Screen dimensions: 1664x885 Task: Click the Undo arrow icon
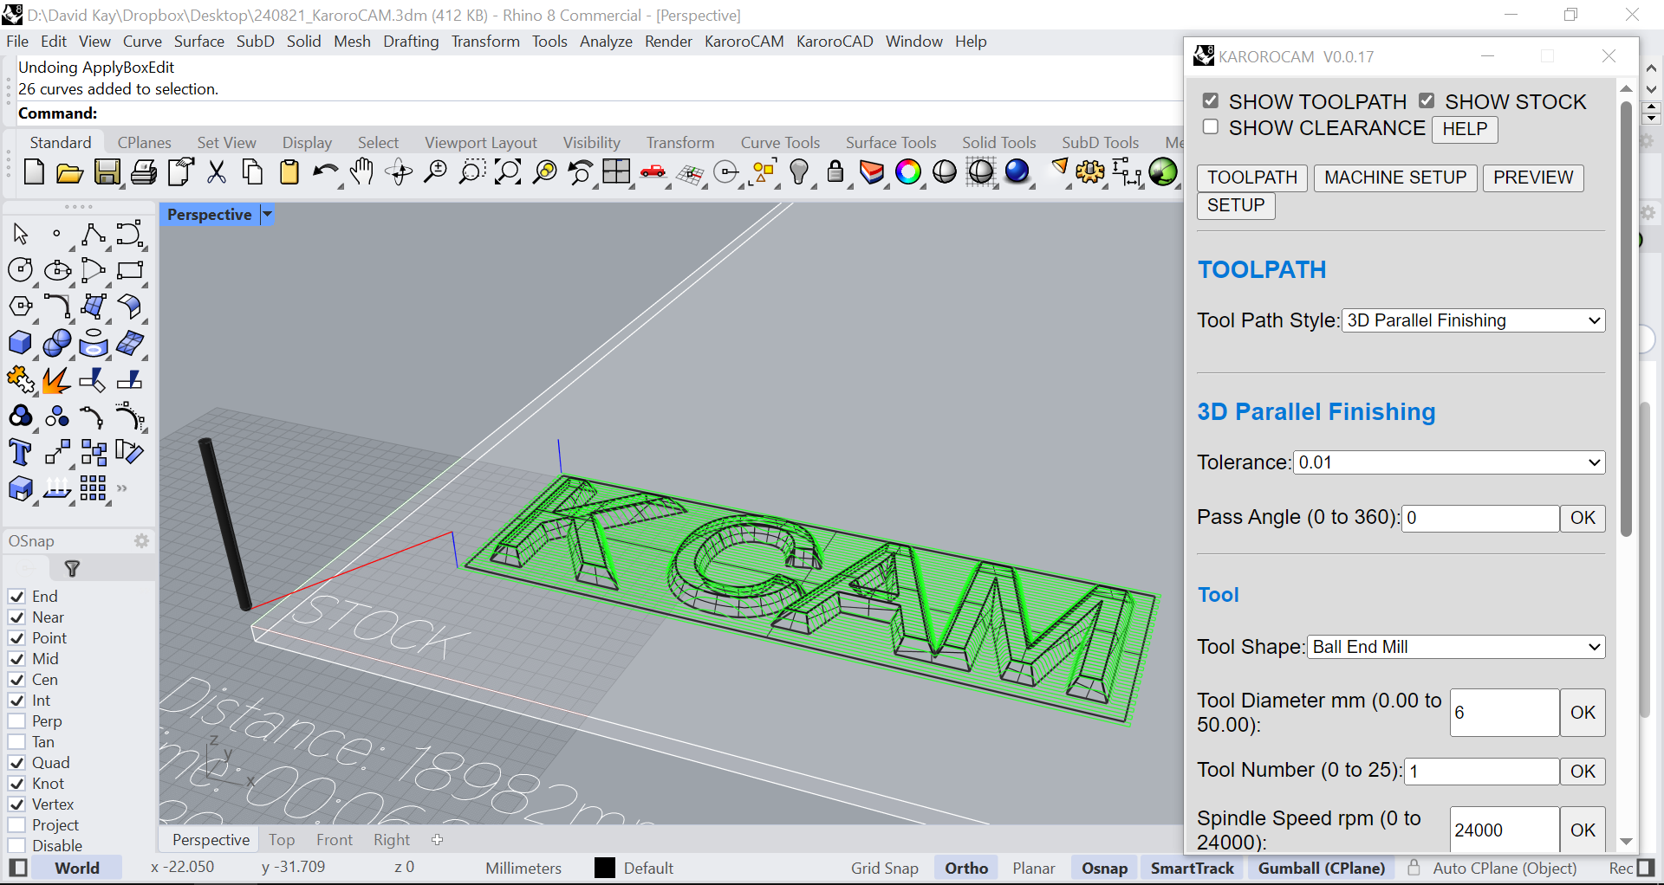click(326, 172)
